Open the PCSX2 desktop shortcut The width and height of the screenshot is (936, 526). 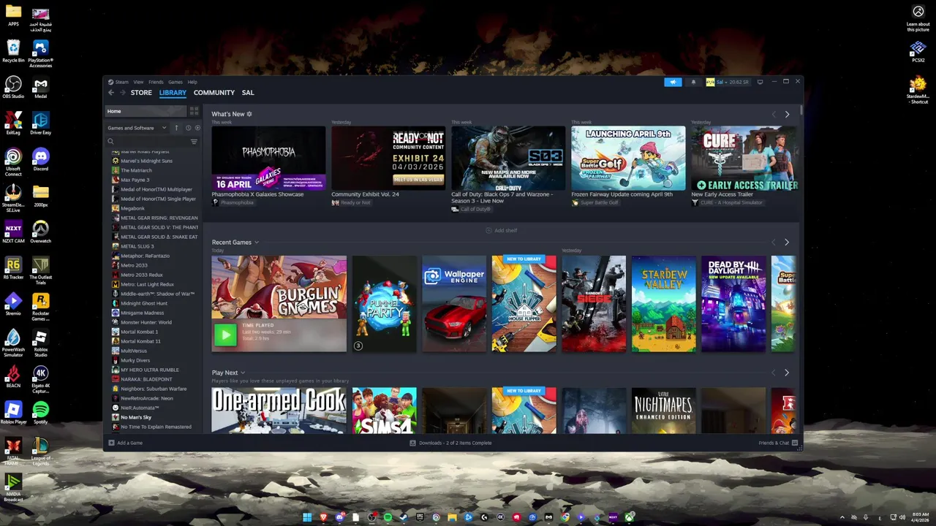918,52
